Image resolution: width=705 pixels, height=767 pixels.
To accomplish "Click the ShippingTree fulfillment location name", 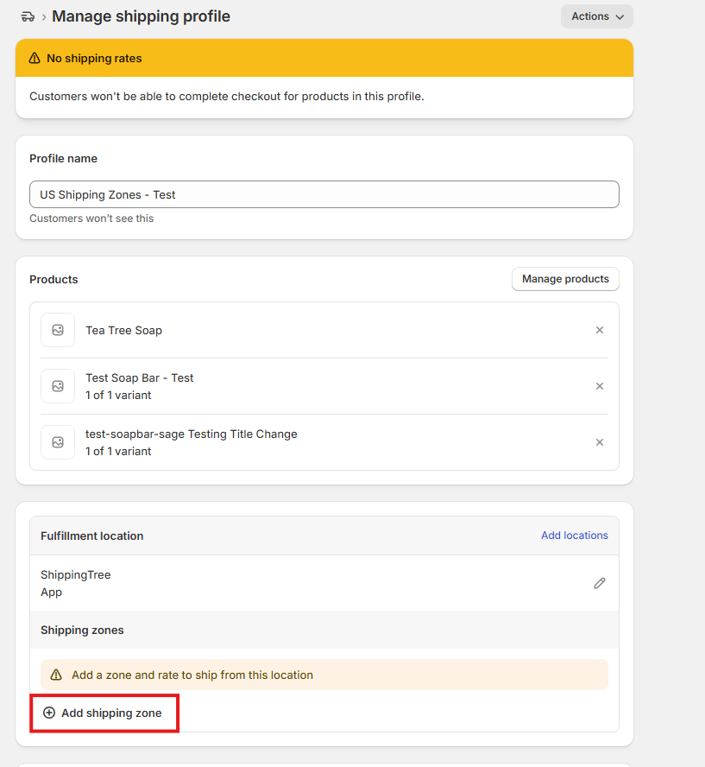I will pyautogui.click(x=76, y=575).
